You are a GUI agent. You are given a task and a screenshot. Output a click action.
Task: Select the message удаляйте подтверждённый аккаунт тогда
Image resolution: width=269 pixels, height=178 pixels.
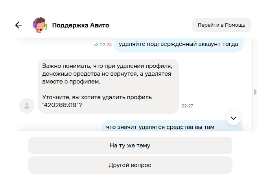[x=179, y=44]
